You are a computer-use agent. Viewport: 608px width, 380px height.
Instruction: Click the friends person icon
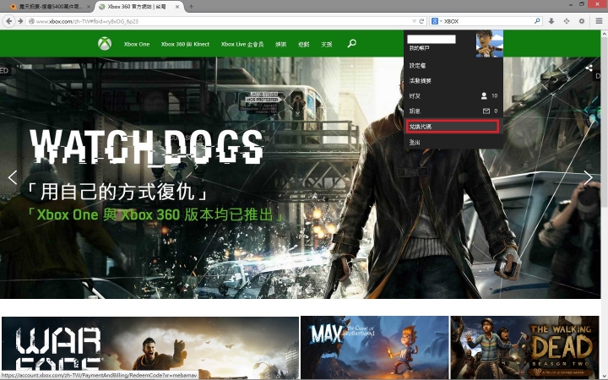pos(484,95)
